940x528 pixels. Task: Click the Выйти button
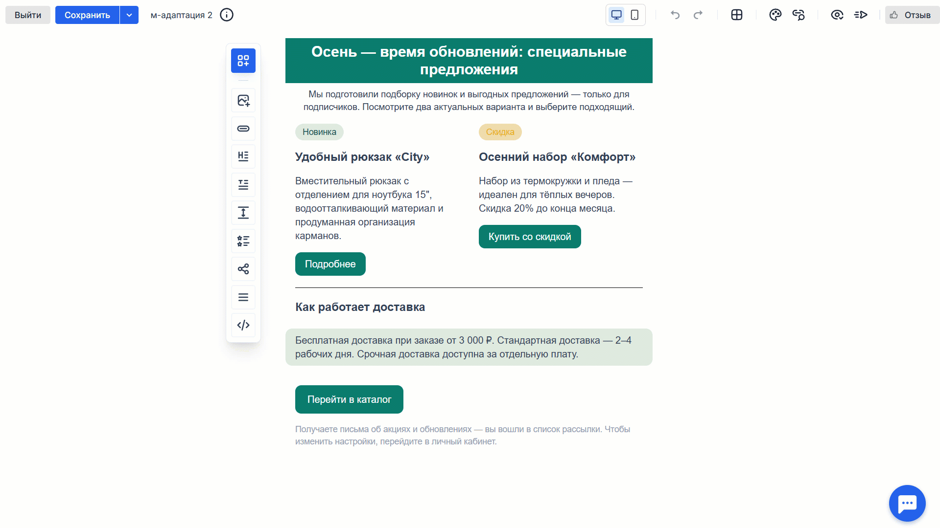click(x=28, y=15)
